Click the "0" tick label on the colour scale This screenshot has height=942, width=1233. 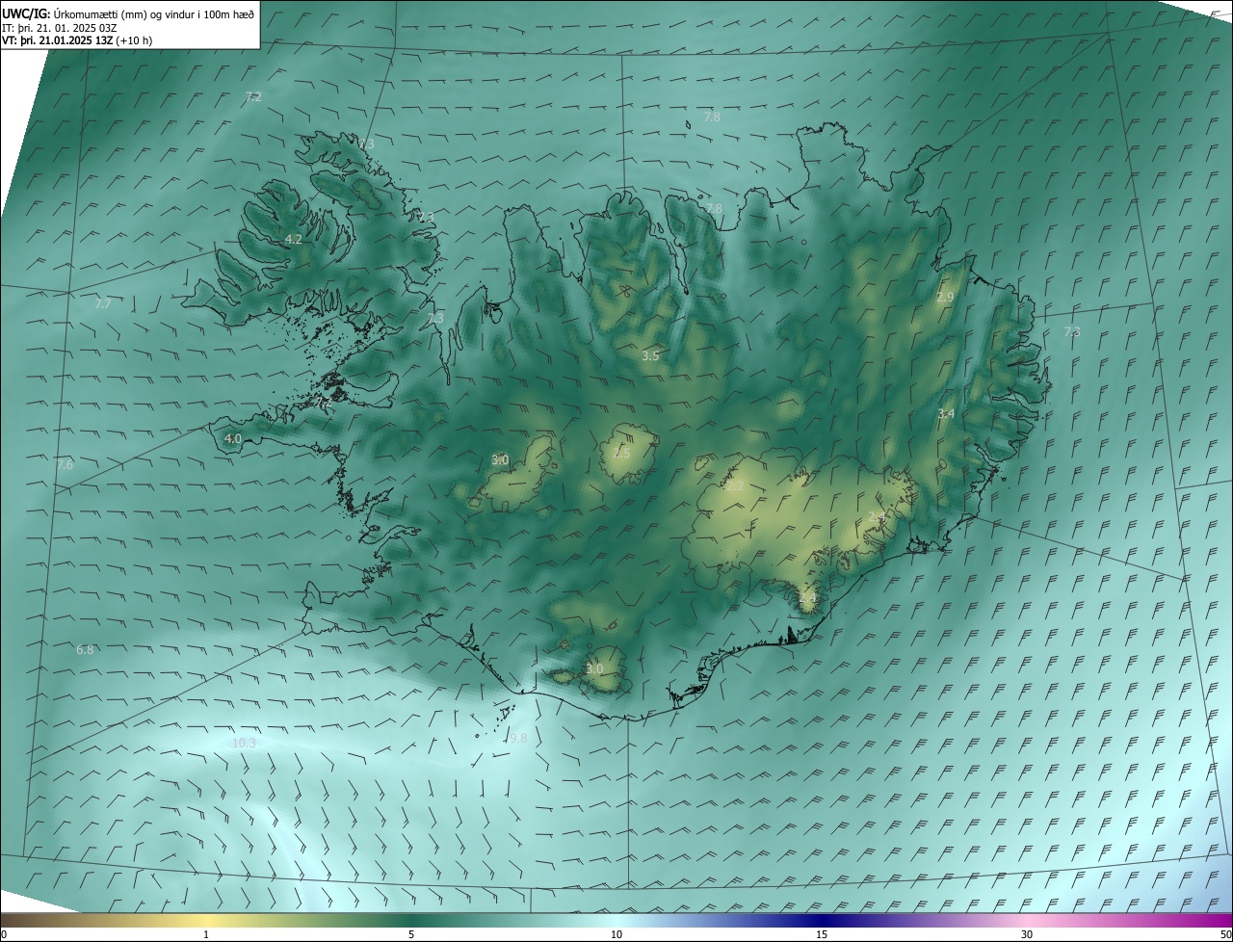(x=4, y=935)
